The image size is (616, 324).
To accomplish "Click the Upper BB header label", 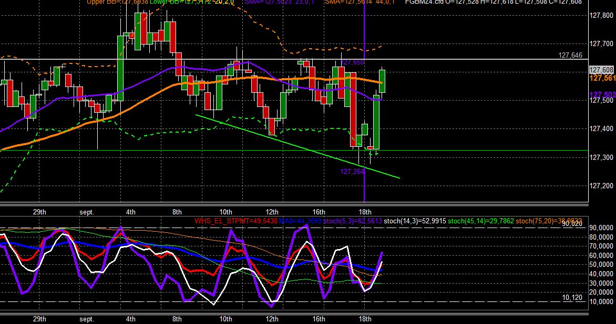I will click(117, 2).
